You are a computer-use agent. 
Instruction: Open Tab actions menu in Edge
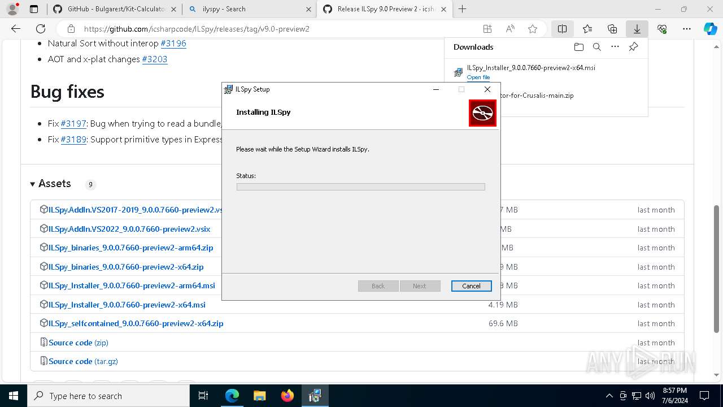point(34,9)
